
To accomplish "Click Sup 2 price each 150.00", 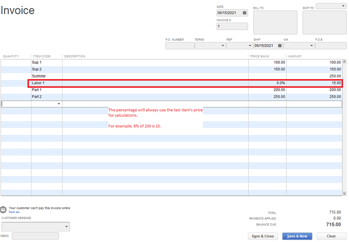I will 267,69.
